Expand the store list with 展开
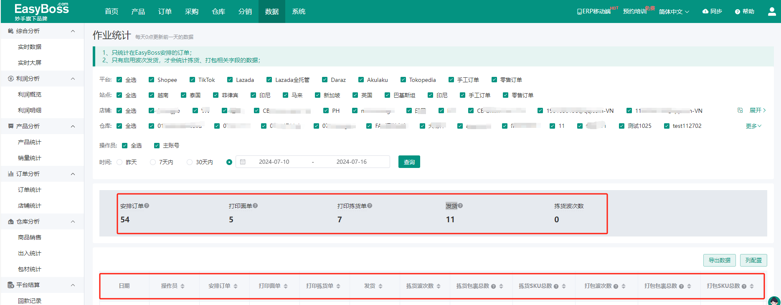The height and width of the screenshot is (305, 781). point(758,110)
